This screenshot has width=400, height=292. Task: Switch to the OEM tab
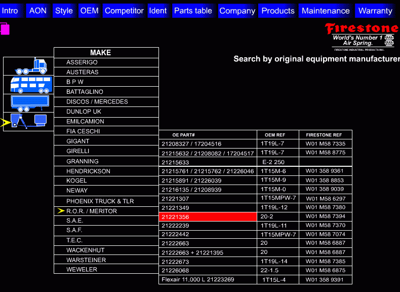coord(89,11)
